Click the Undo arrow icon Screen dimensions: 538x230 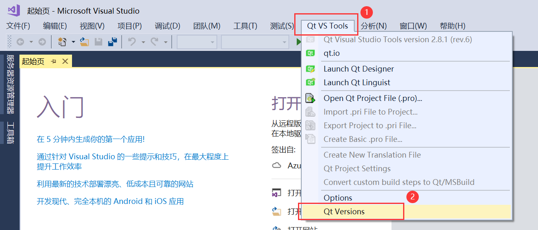point(132,42)
